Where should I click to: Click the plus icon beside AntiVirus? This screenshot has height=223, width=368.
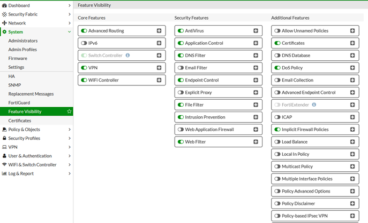(256, 31)
